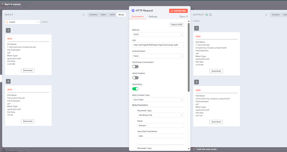Click the data heading of input item 1
287x152 pixels.
pos(10,39)
